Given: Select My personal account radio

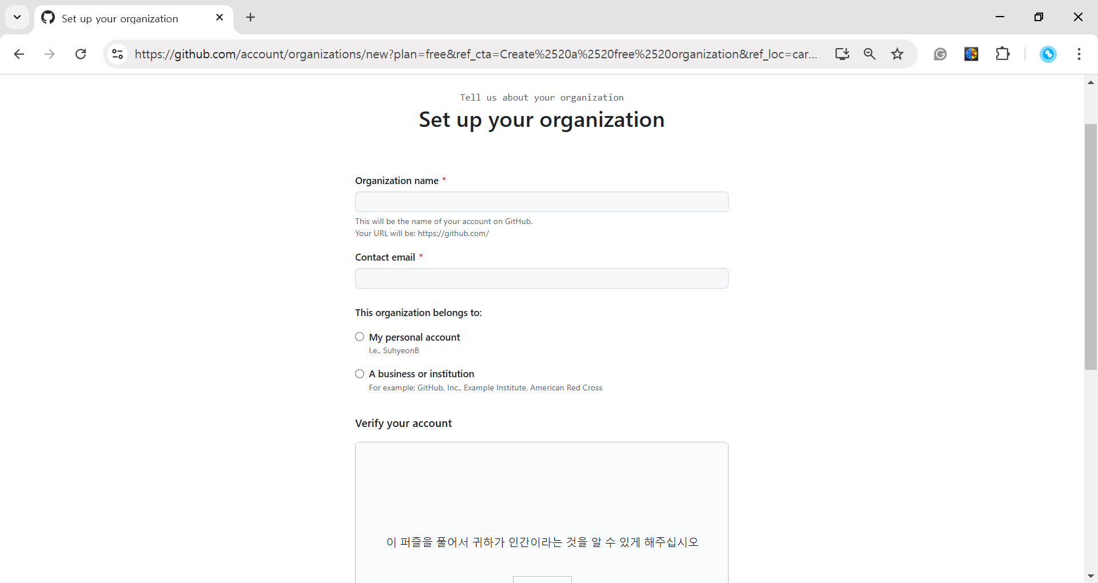Looking at the screenshot, I should click(360, 337).
